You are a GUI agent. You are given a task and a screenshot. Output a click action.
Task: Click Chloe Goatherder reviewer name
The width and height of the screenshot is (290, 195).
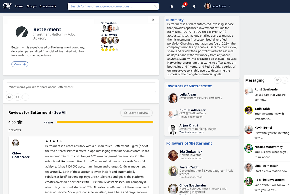[21, 155]
